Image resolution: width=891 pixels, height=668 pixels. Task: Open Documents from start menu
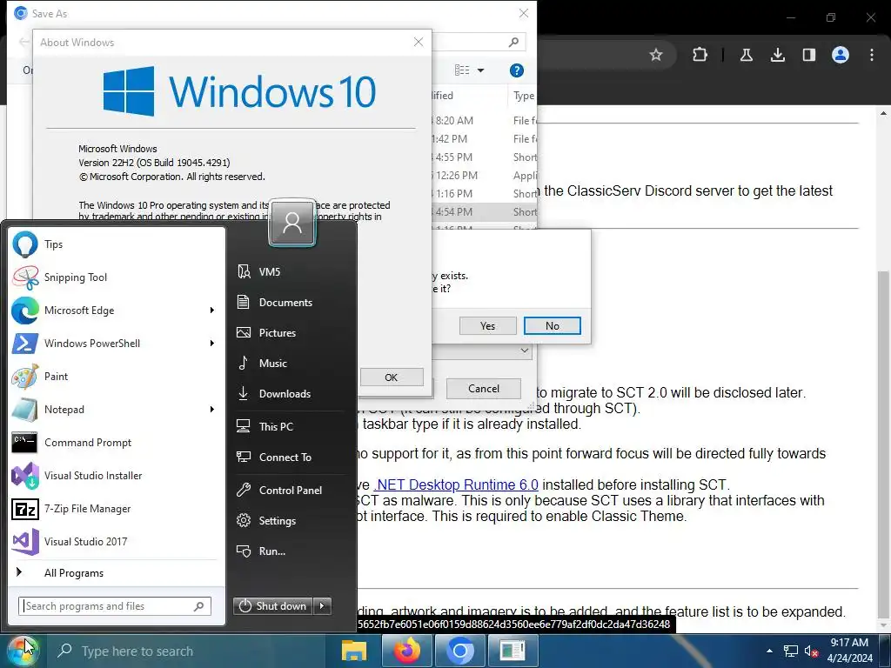tap(290, 302)
